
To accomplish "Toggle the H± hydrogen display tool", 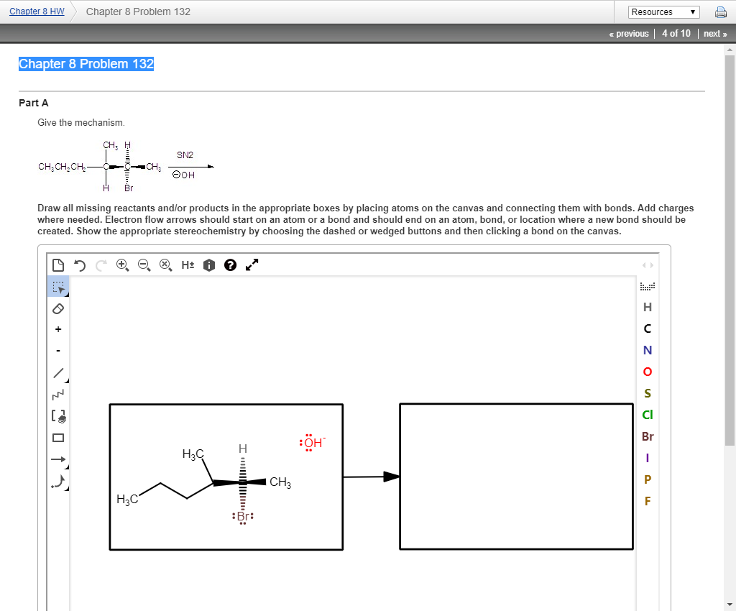I will click(187, 265).
